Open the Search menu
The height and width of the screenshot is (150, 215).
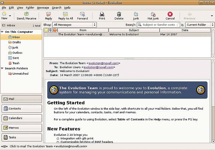tap(57, 8)
